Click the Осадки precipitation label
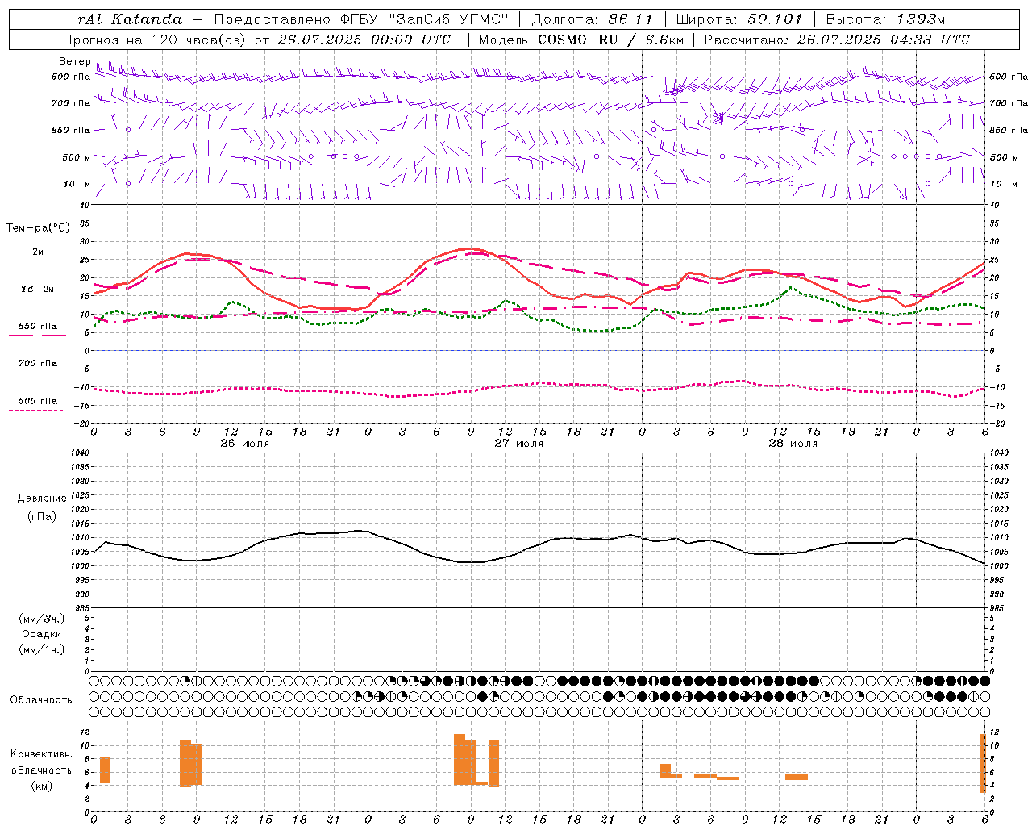 42,634
